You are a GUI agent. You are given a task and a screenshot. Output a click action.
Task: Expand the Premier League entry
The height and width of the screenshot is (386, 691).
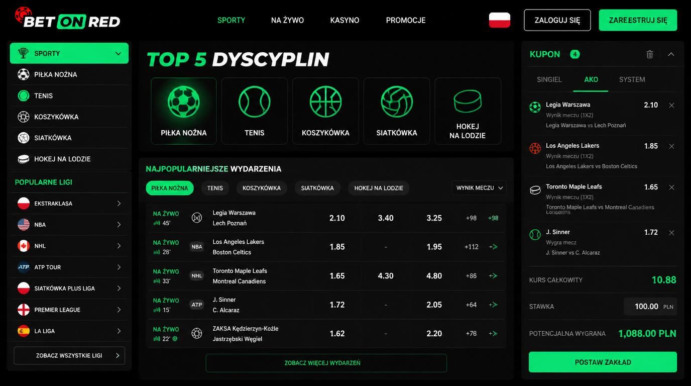(x=69, y=310)
